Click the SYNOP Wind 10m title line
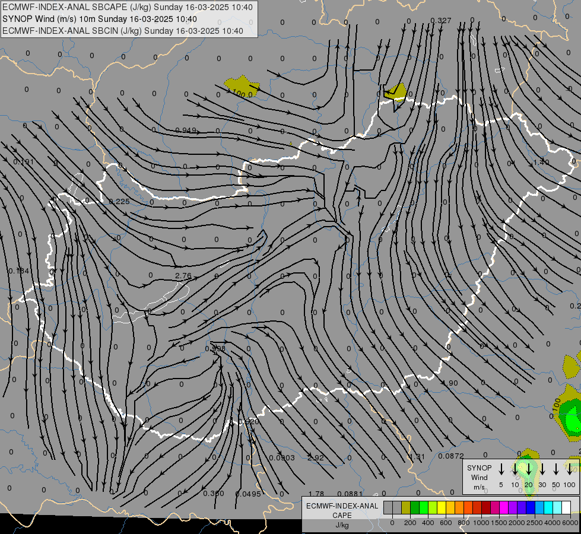 pyautogui.click(x=100, y=19)
